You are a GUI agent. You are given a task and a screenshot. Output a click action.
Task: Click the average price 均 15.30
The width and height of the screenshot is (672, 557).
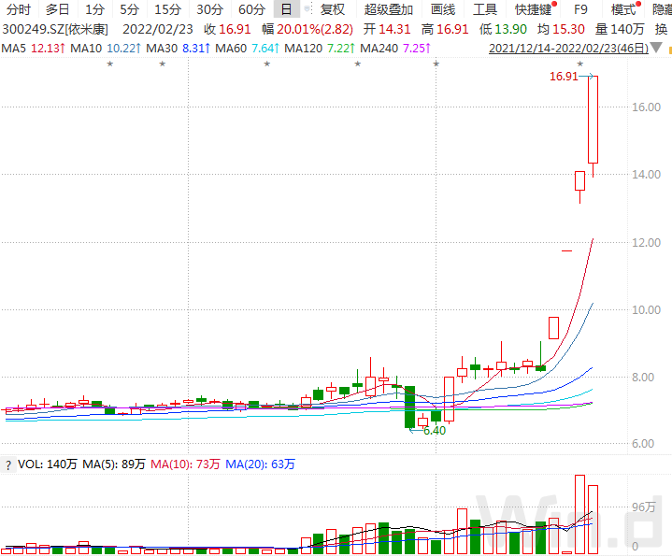point(561,29)
